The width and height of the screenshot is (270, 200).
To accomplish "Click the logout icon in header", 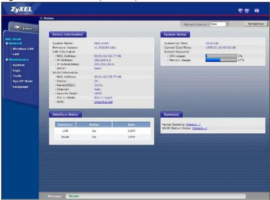I will coord(256,11).
